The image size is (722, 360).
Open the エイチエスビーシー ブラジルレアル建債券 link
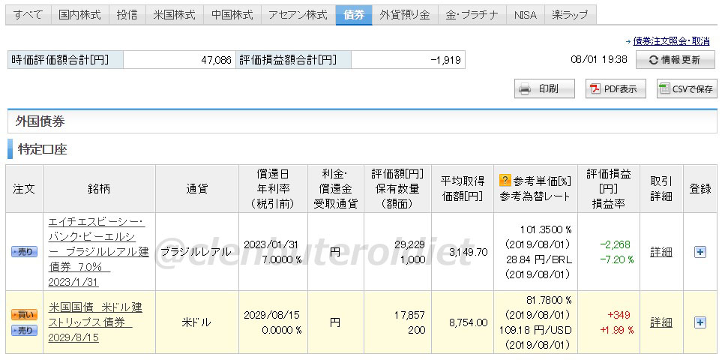(x=98, y=252)
